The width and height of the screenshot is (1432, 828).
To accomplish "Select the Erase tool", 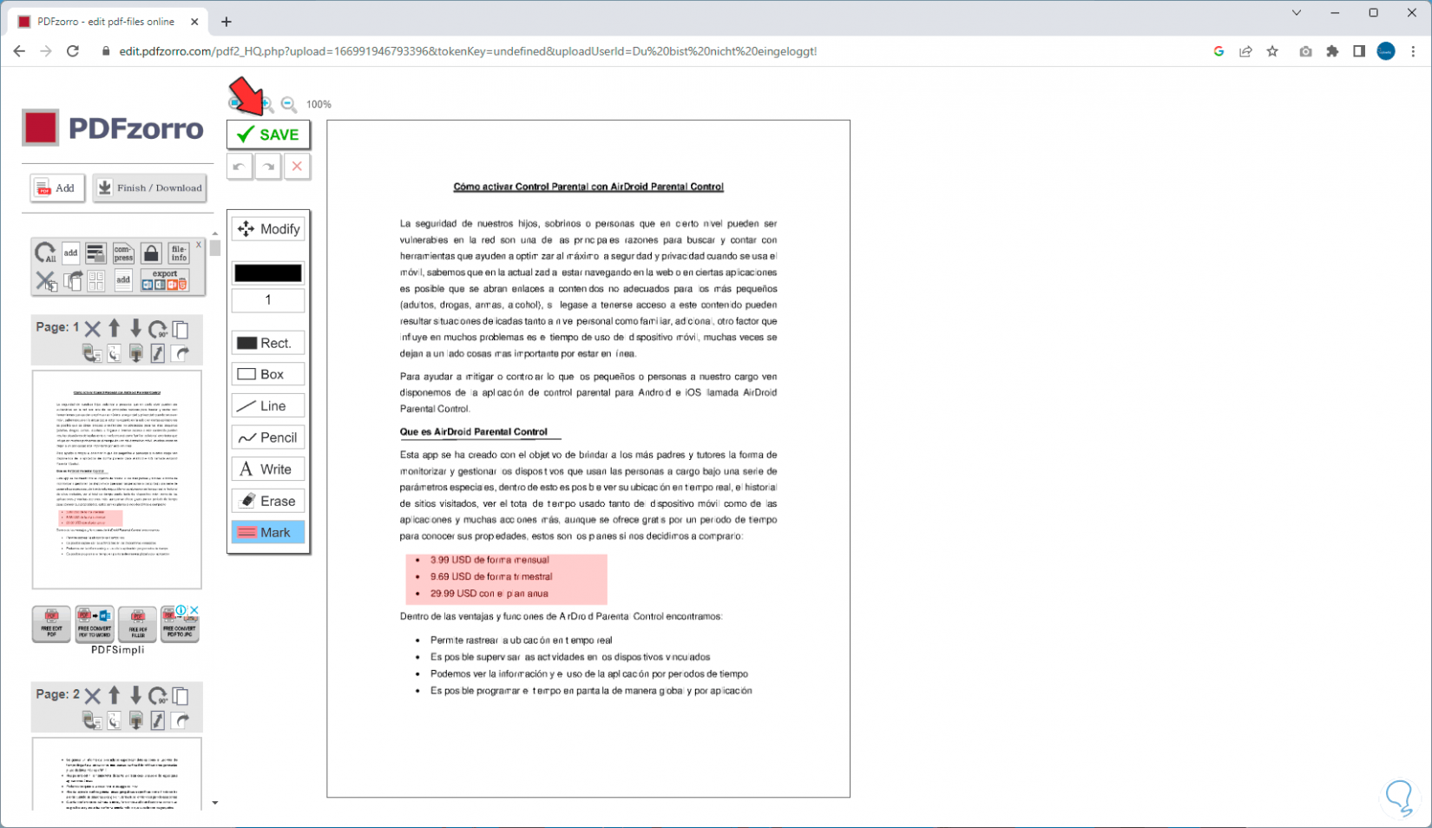I will (268, 501).
